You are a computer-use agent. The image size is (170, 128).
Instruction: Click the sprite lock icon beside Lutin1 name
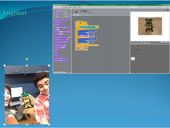[x=88, y=11]
